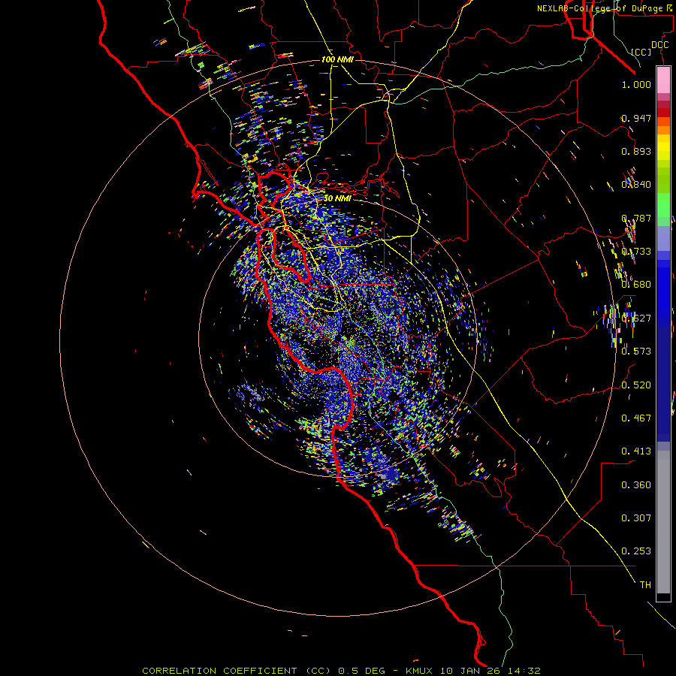The image size is (676, 676).
Task: Select the 0.520 scale value
Action: pos(636,385)
